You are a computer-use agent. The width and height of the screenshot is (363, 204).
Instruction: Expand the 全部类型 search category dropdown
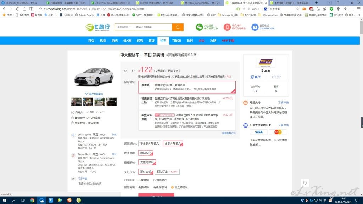coord(124,27)
